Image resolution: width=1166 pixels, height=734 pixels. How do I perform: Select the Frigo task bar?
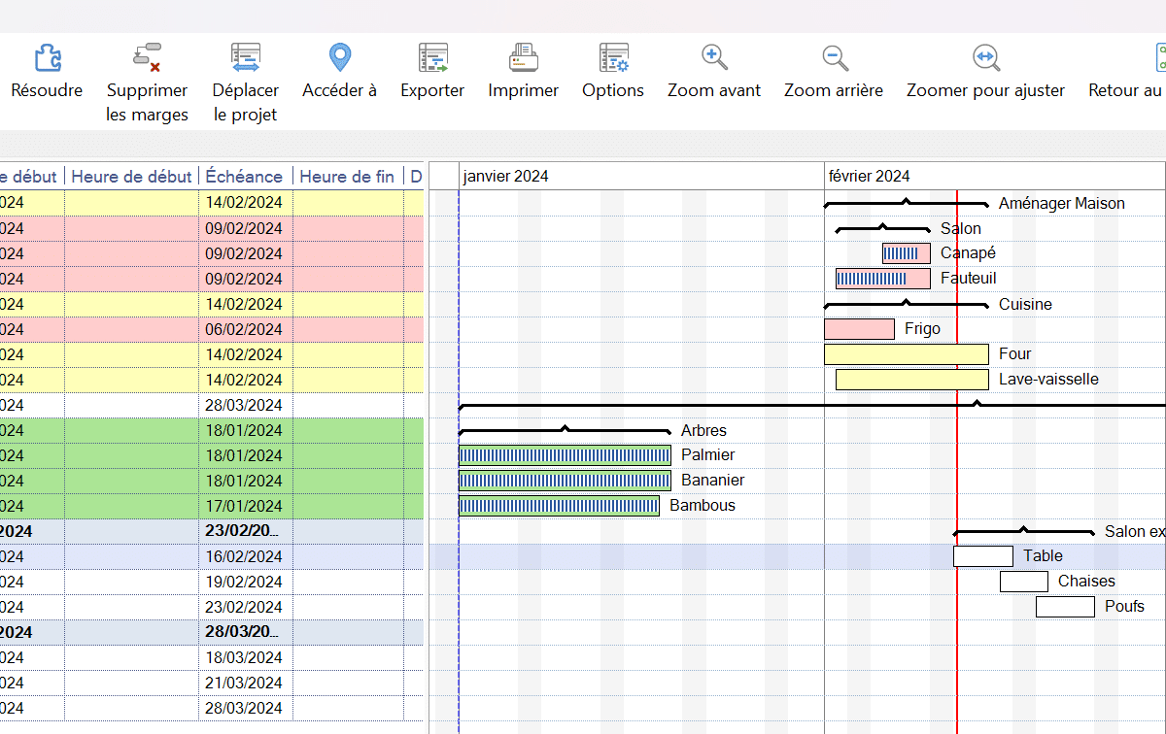pos(859,329)
